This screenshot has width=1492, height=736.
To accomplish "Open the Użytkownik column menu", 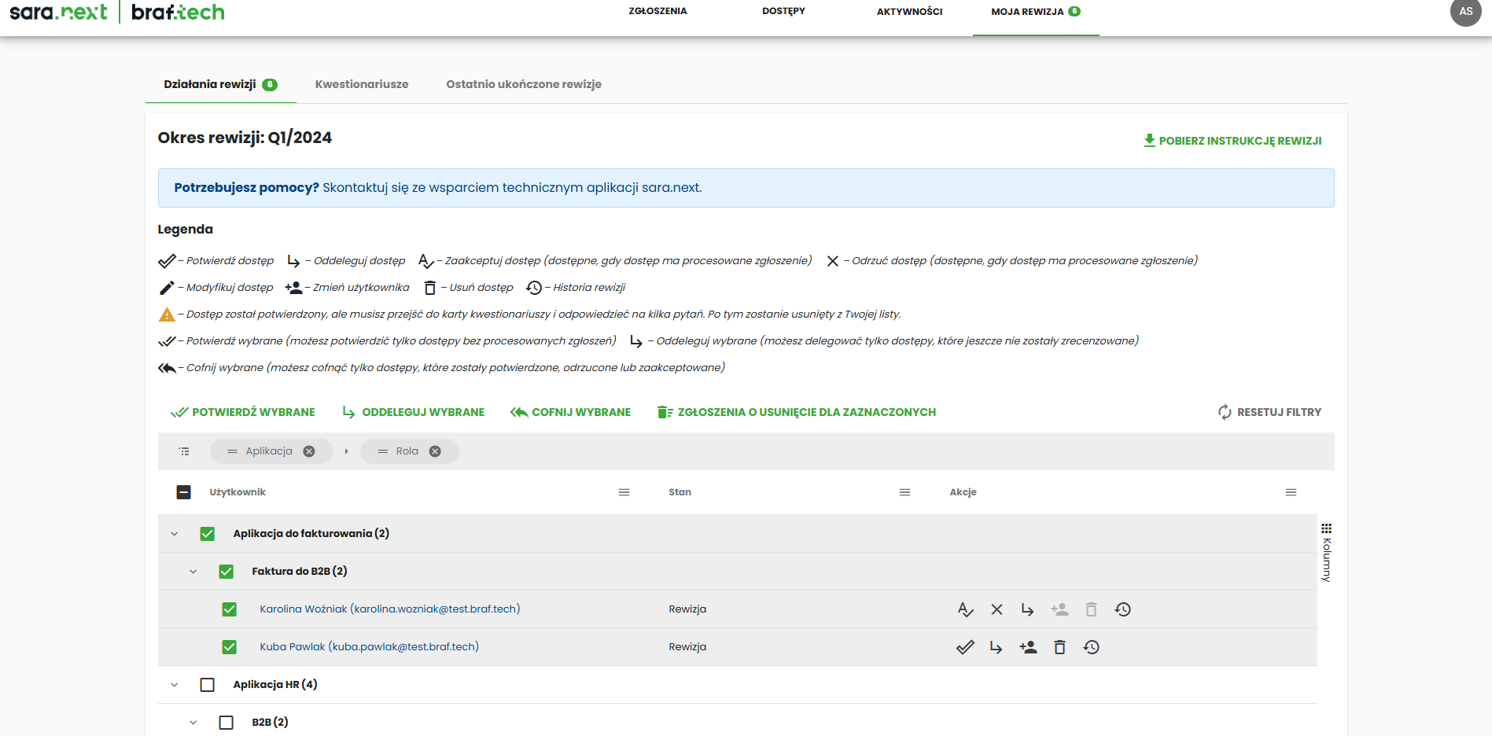I will (624, 492).
